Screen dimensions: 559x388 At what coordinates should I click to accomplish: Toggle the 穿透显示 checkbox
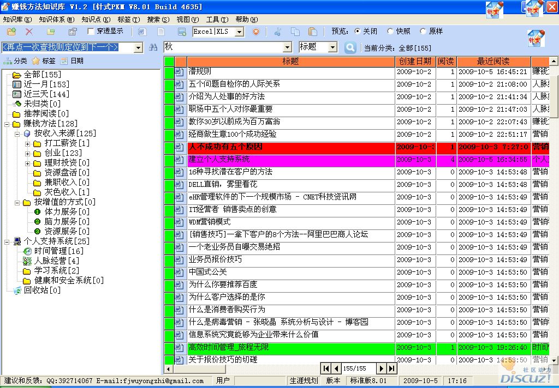coord(91,32)
